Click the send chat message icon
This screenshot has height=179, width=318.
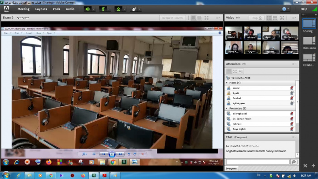click(294, 162)
